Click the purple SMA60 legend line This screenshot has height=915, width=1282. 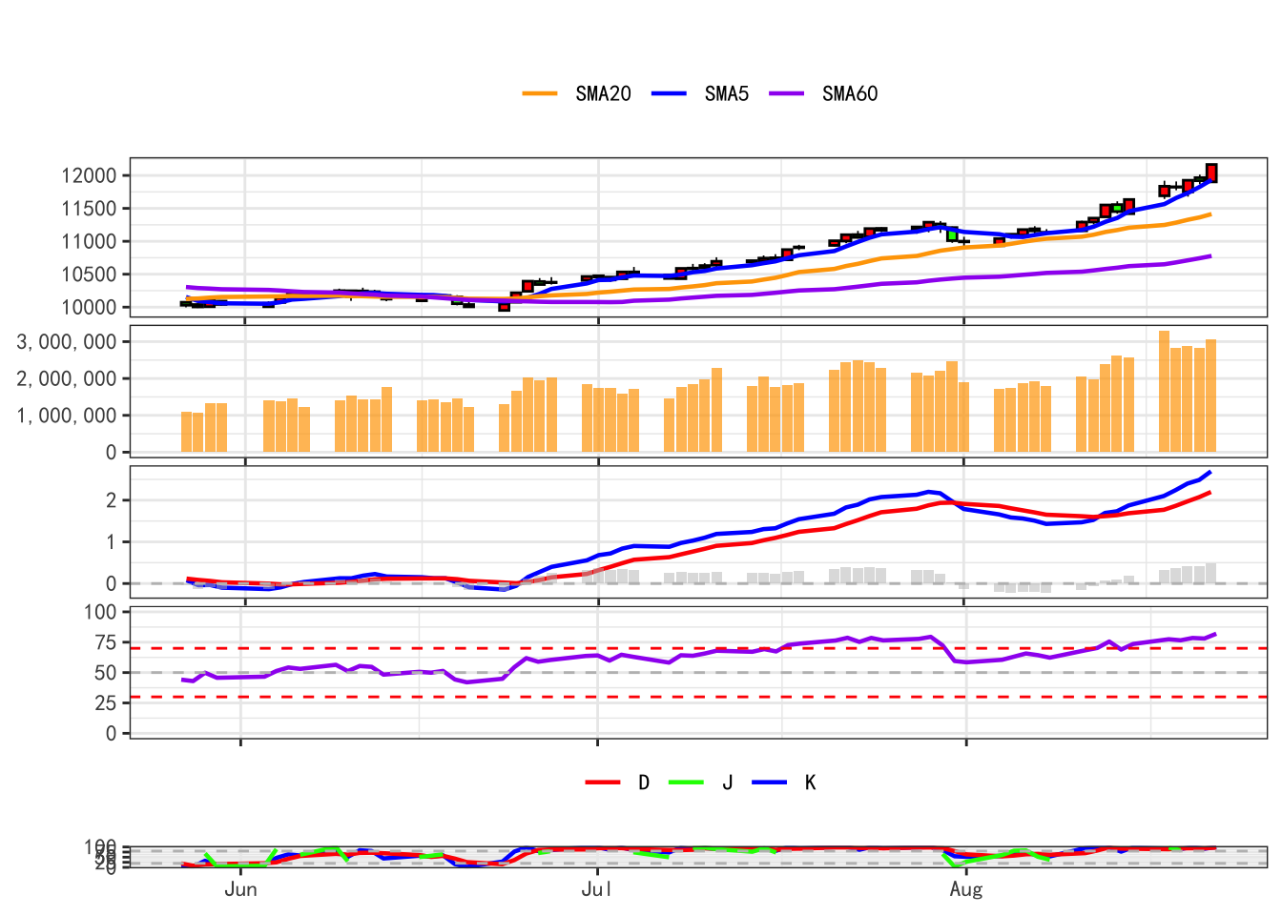pos(787,93)
